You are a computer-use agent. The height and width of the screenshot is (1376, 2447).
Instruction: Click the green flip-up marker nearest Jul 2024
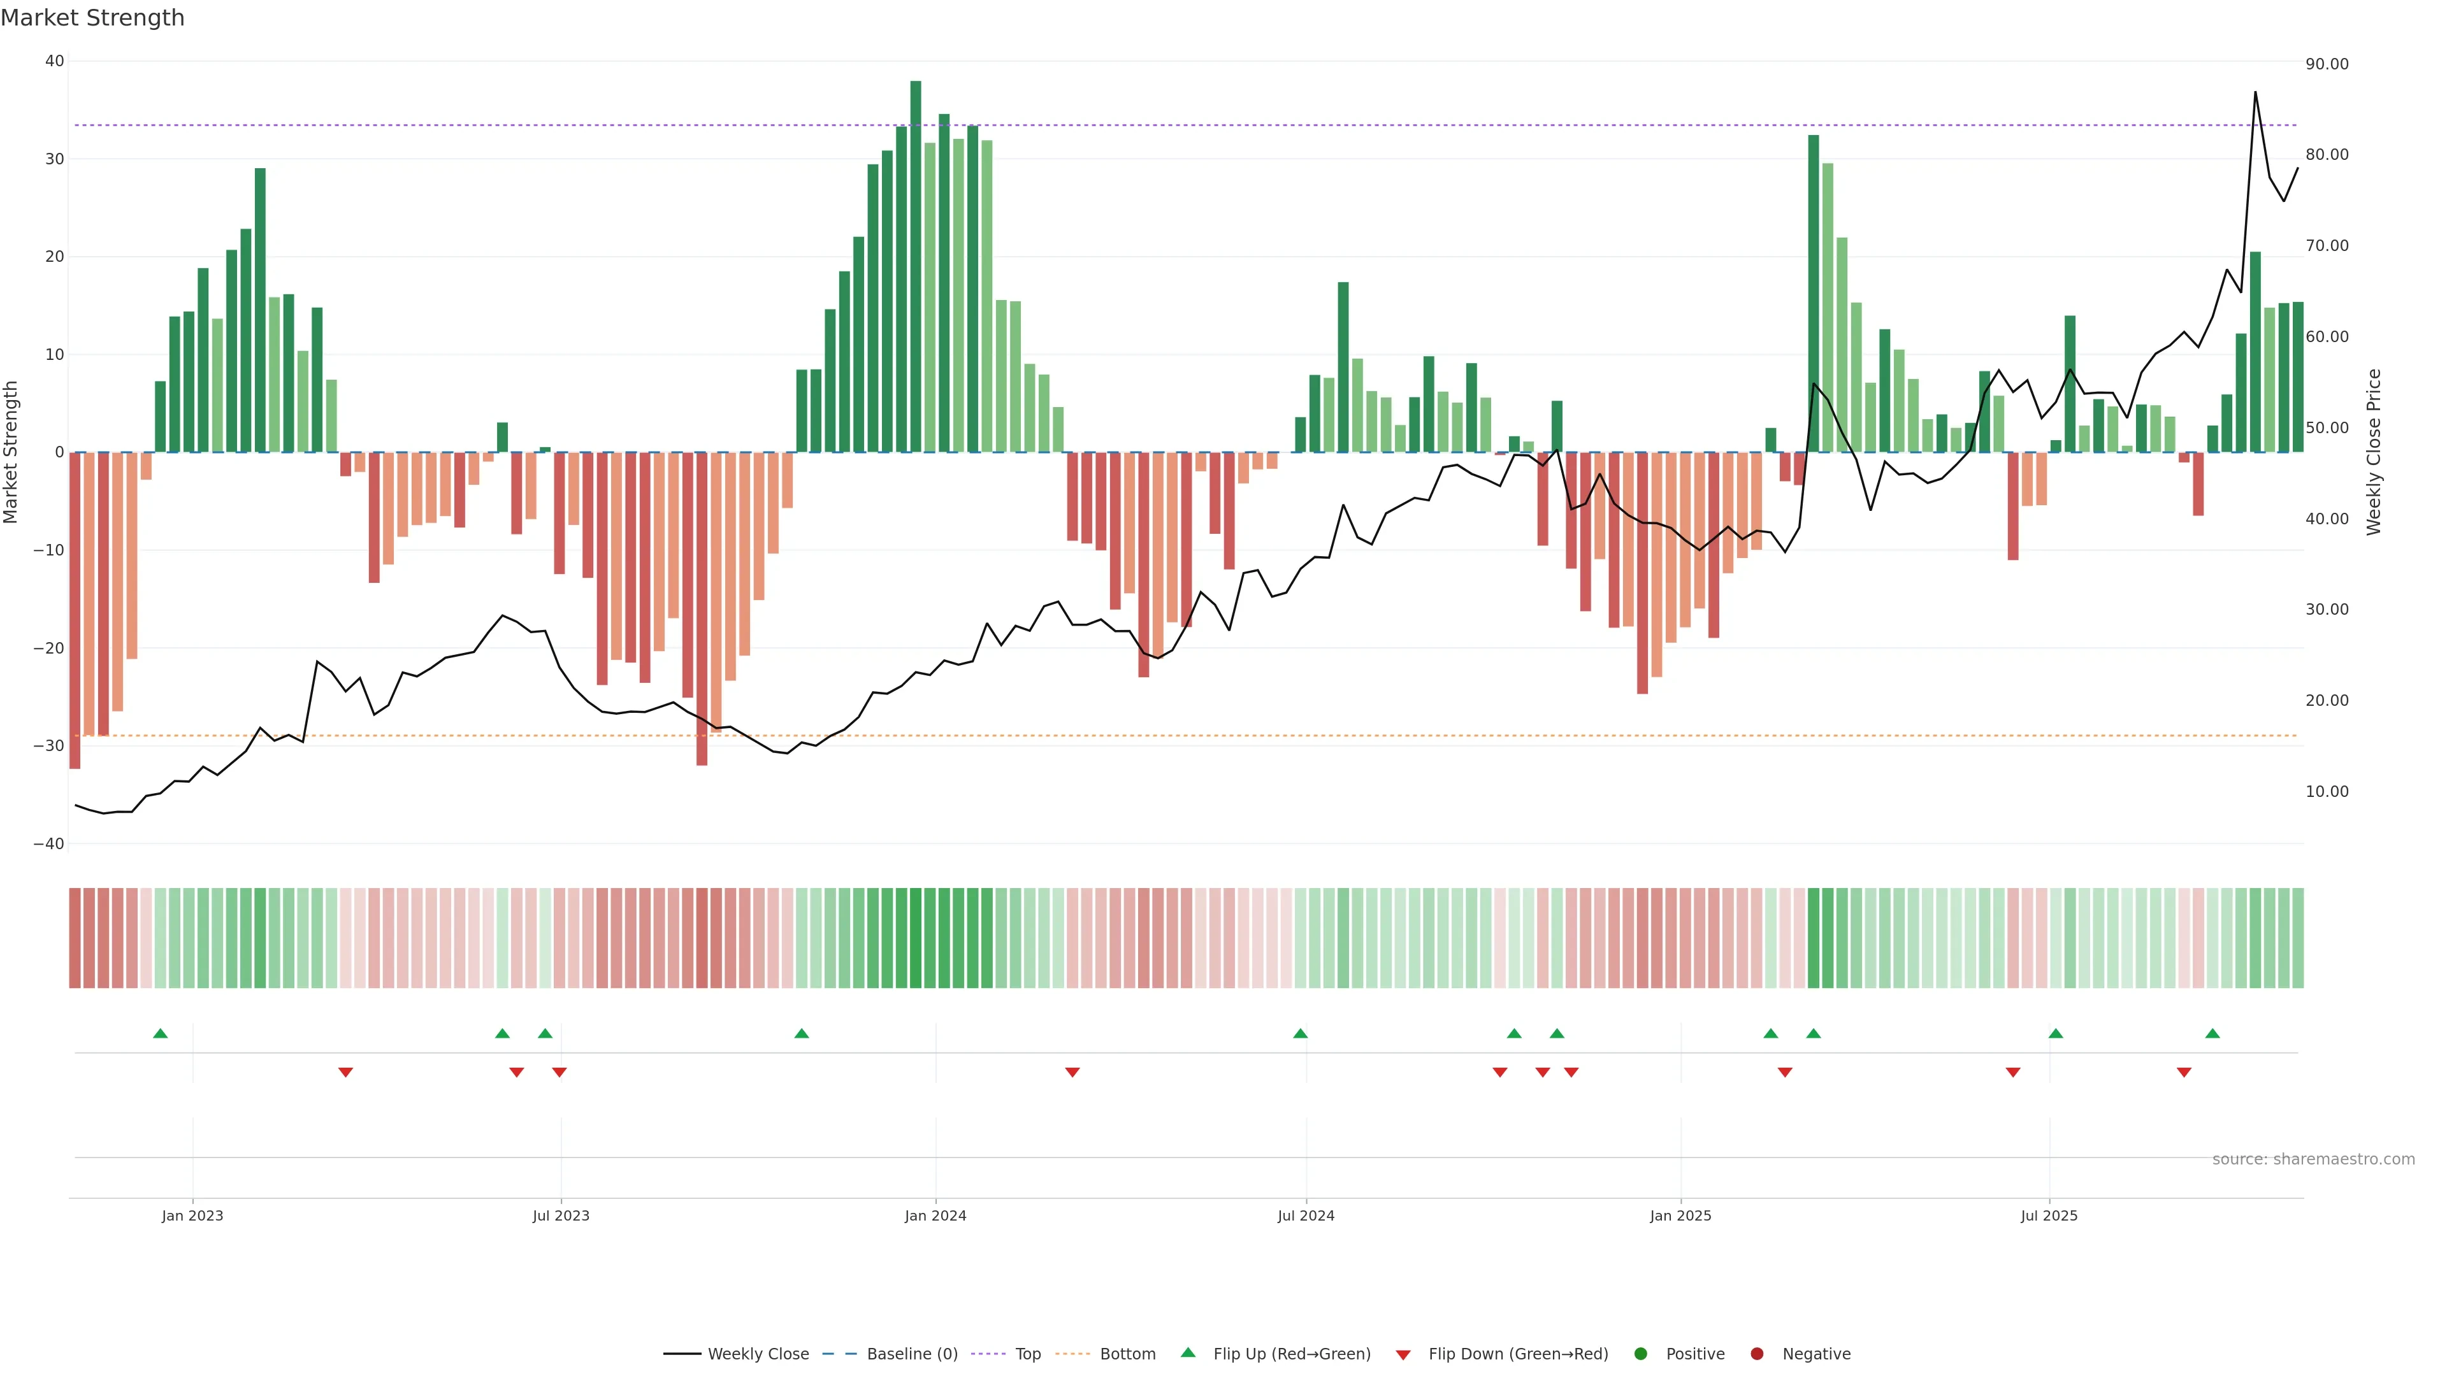point(1301,1033)
